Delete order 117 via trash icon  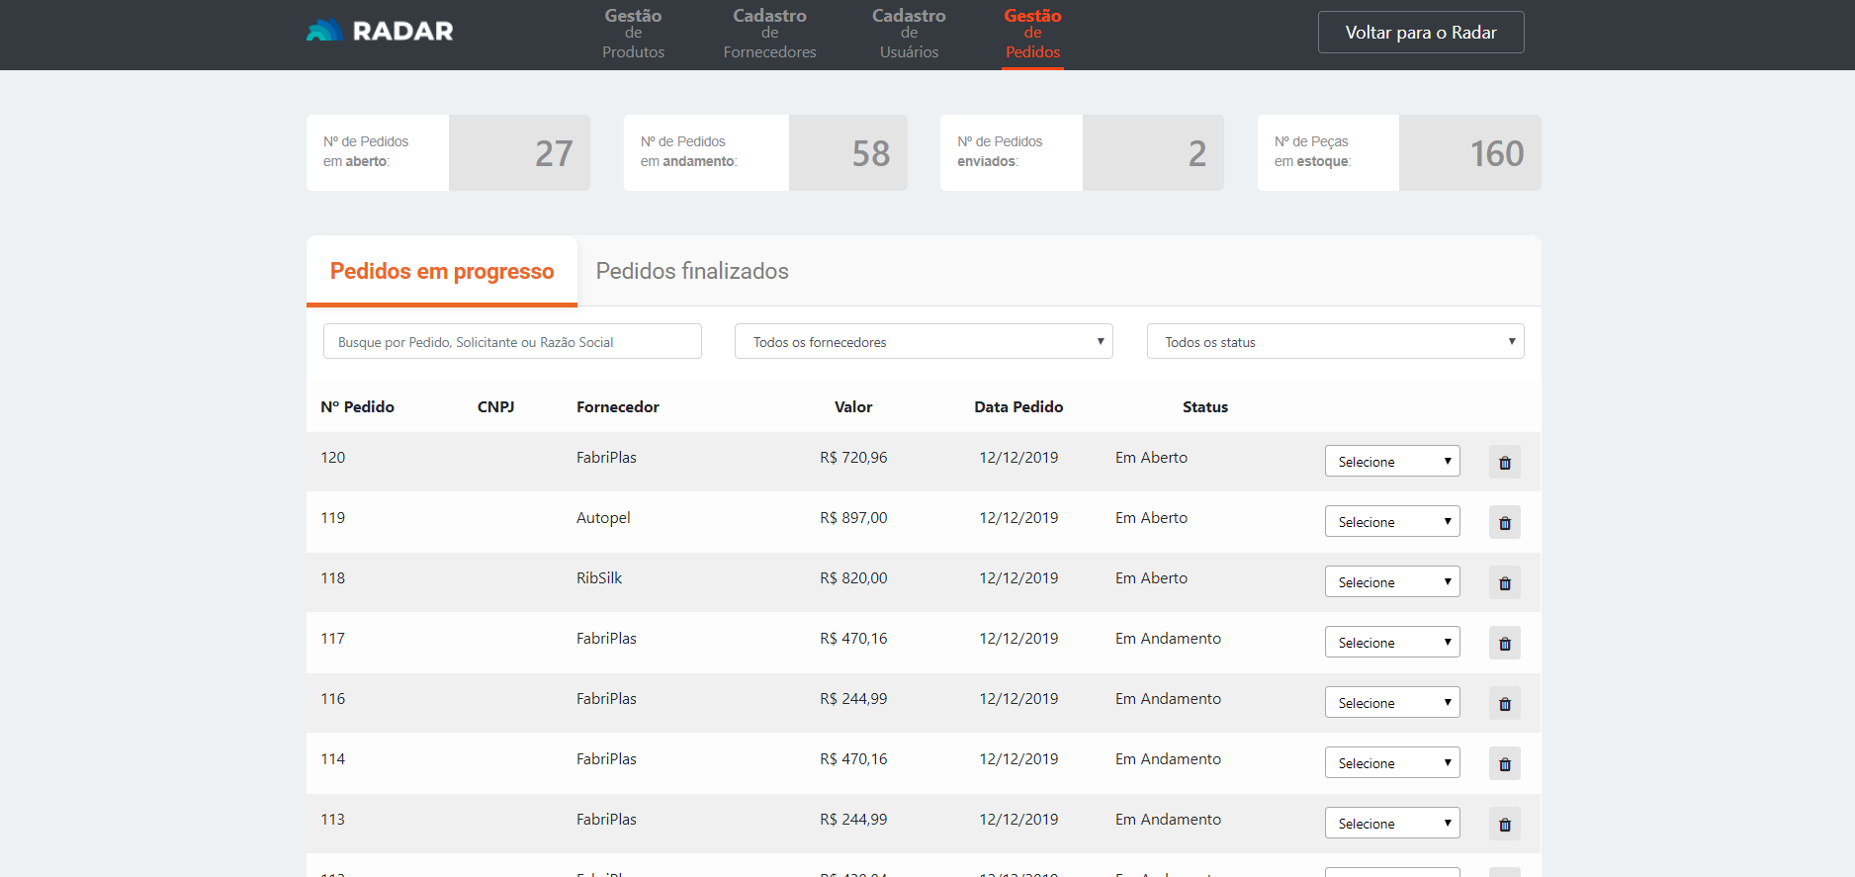pyautogui.click(x=1504, y=643)
